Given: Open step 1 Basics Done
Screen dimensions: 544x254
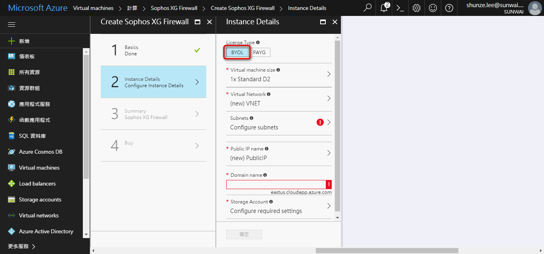Looking at the screenshot, I should point(153,50).
